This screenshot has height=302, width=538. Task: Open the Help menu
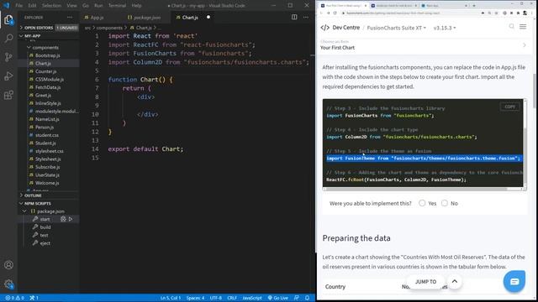tap(136, 6)
